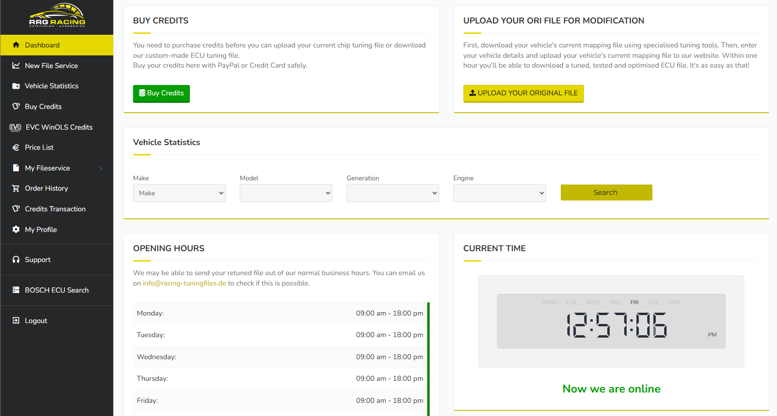The height and width of the screenshot is (416, 777).
Task: Open the Engine dropdown
Action: point(499,193)
